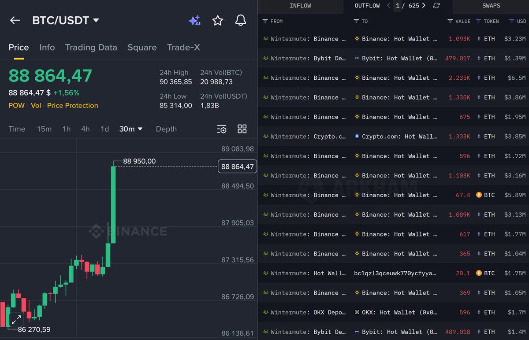Expand the 30m interval dropdown
The width and height of the screenshot is (529, 340).
pyautogui.click(x=131, y=129)
